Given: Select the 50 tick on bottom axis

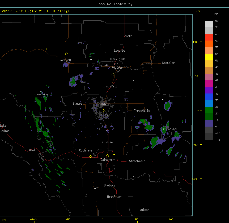Looking at the screenshot, I should pos(137,219).
